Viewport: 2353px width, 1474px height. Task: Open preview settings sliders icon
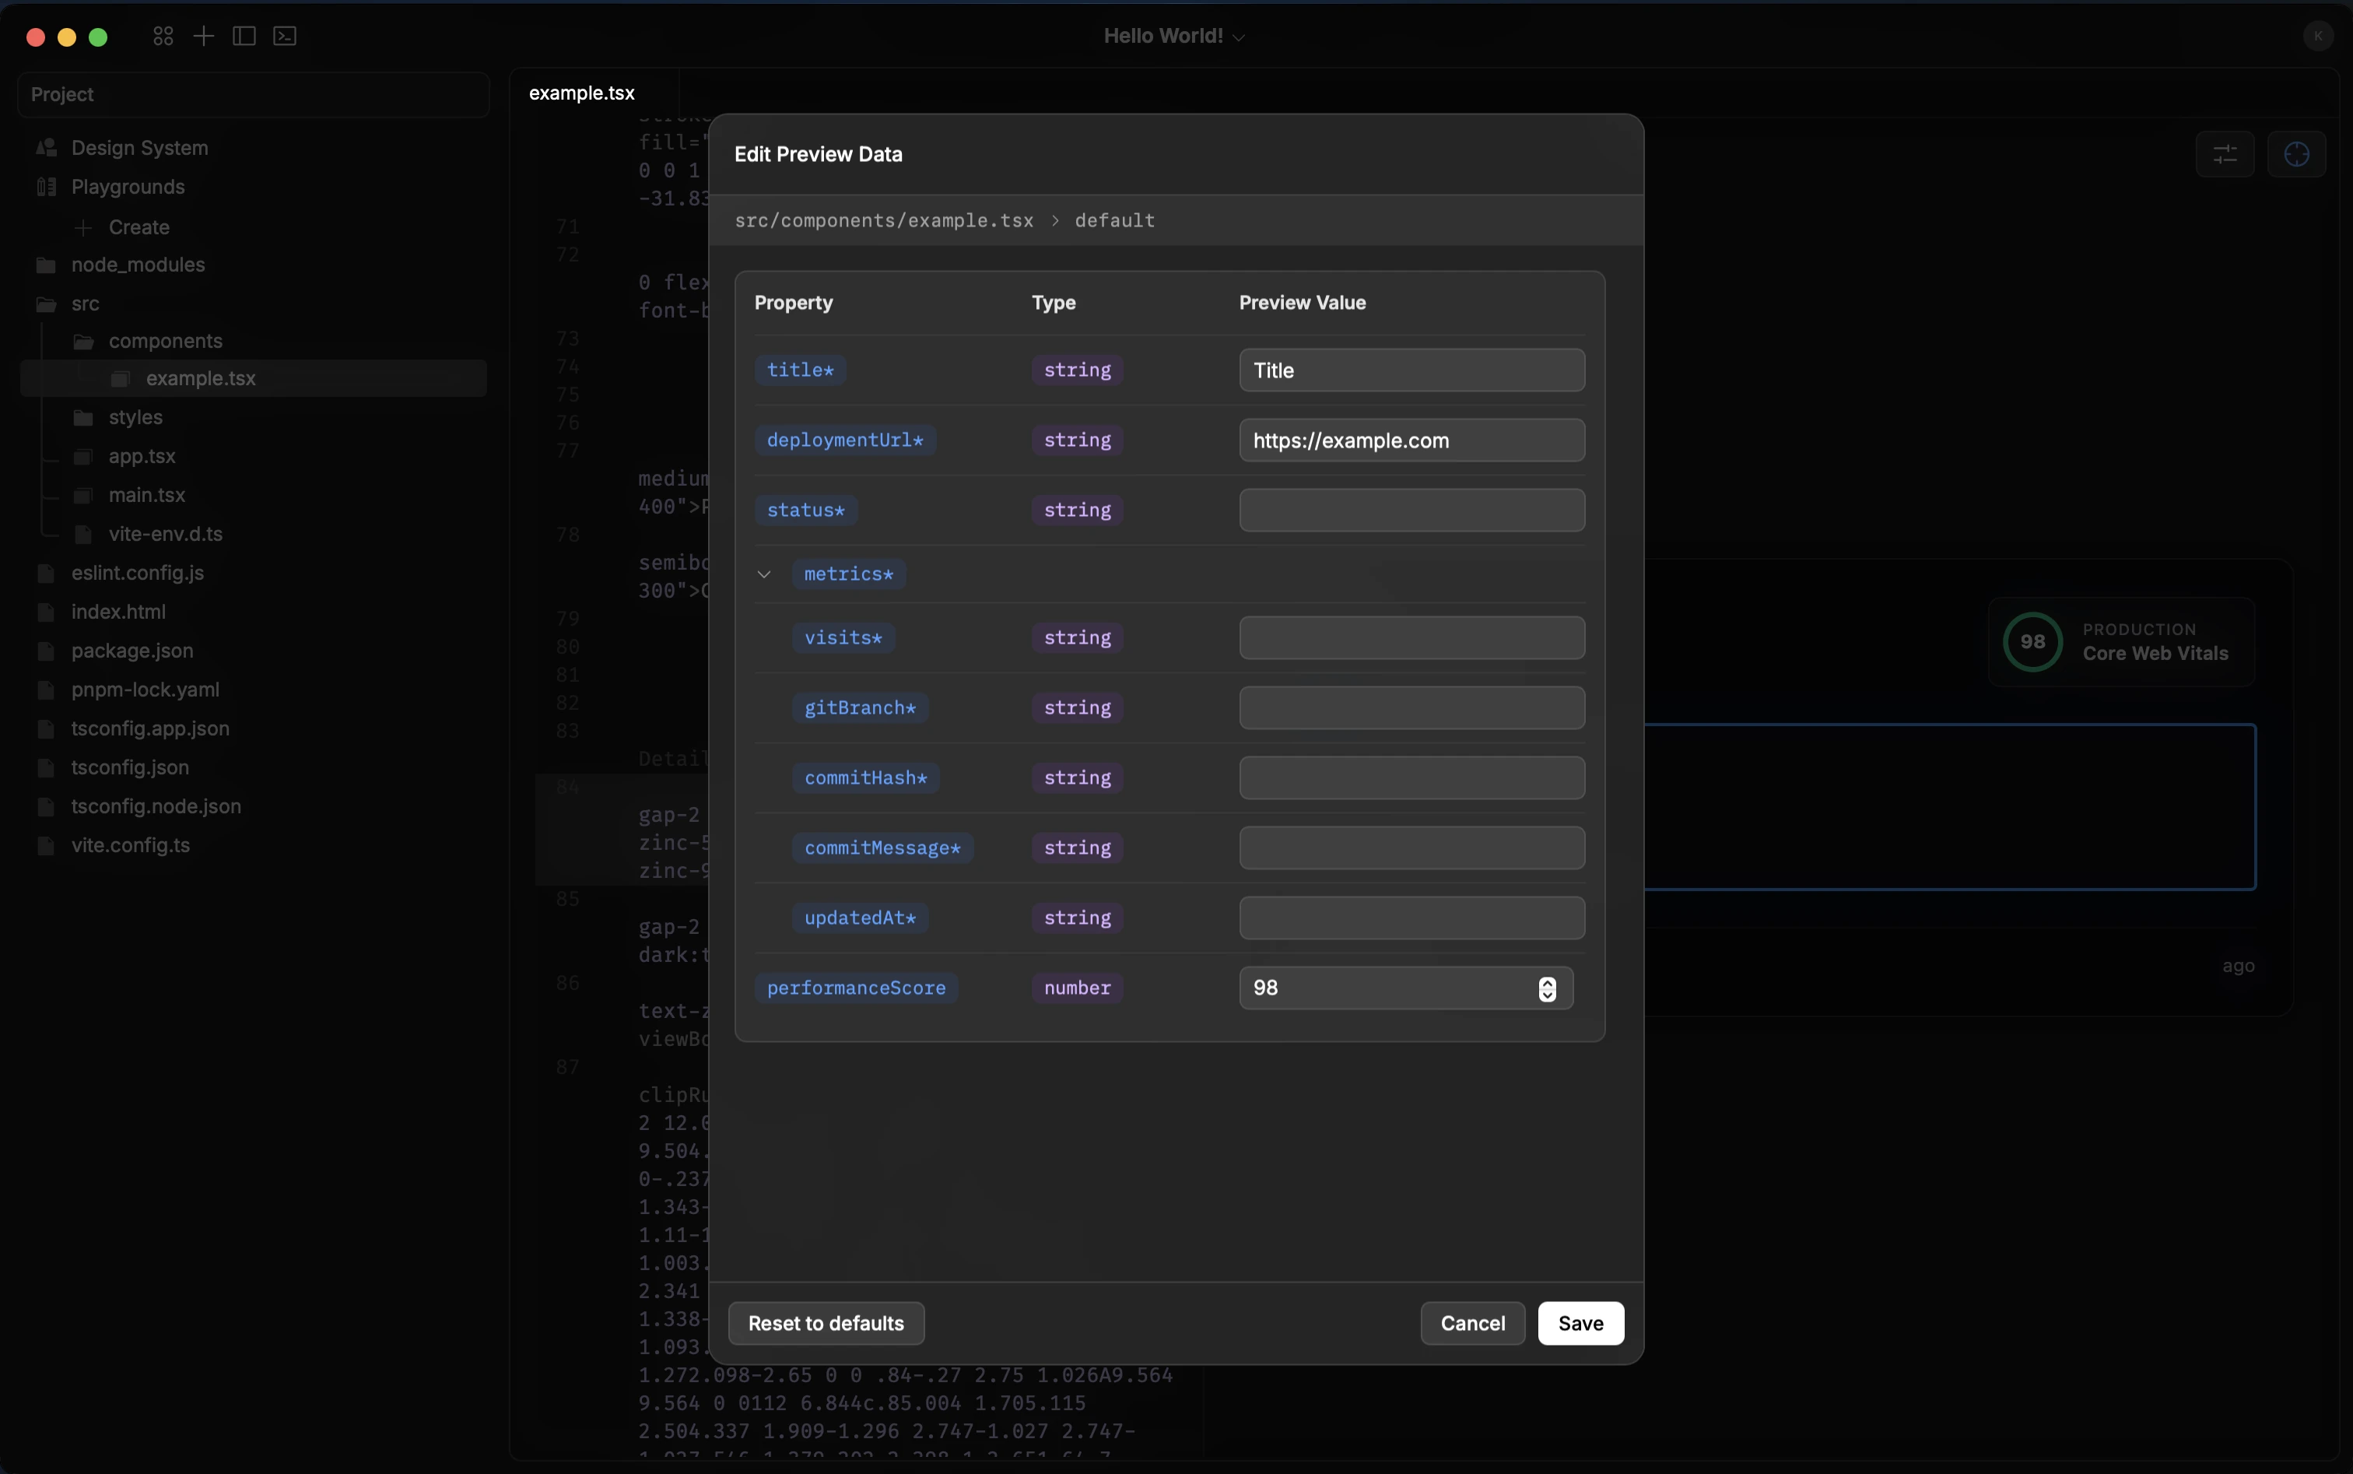[x=2225, y=154]
